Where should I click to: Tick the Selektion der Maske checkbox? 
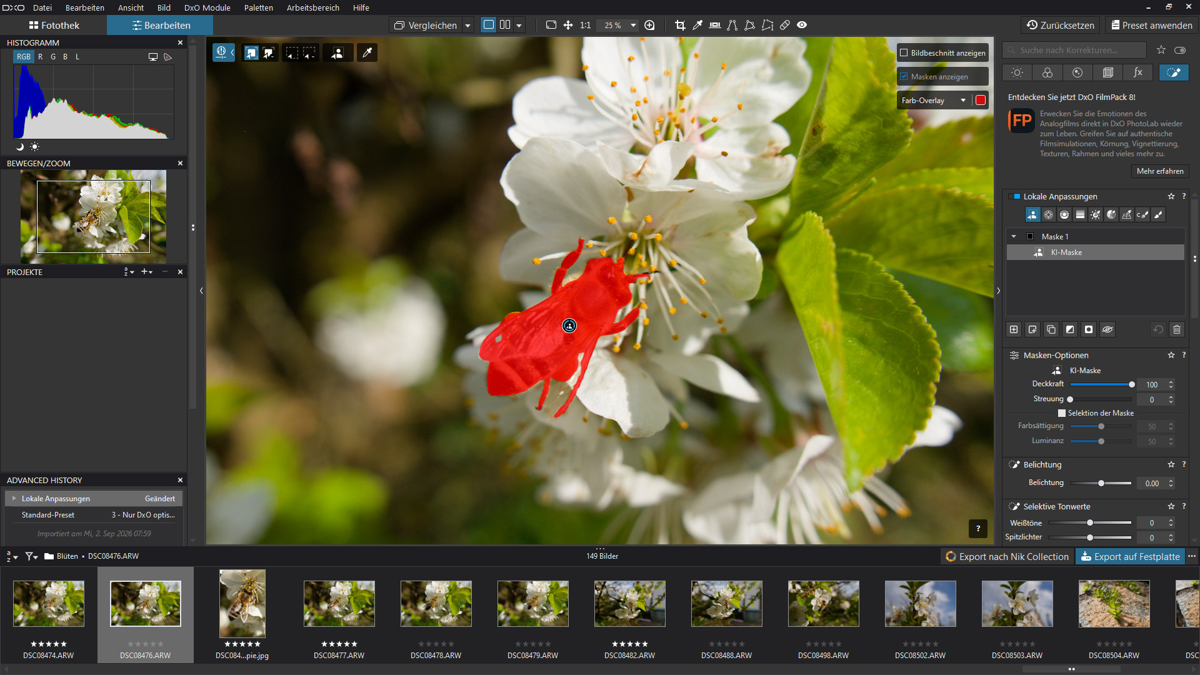point(1062,413)
